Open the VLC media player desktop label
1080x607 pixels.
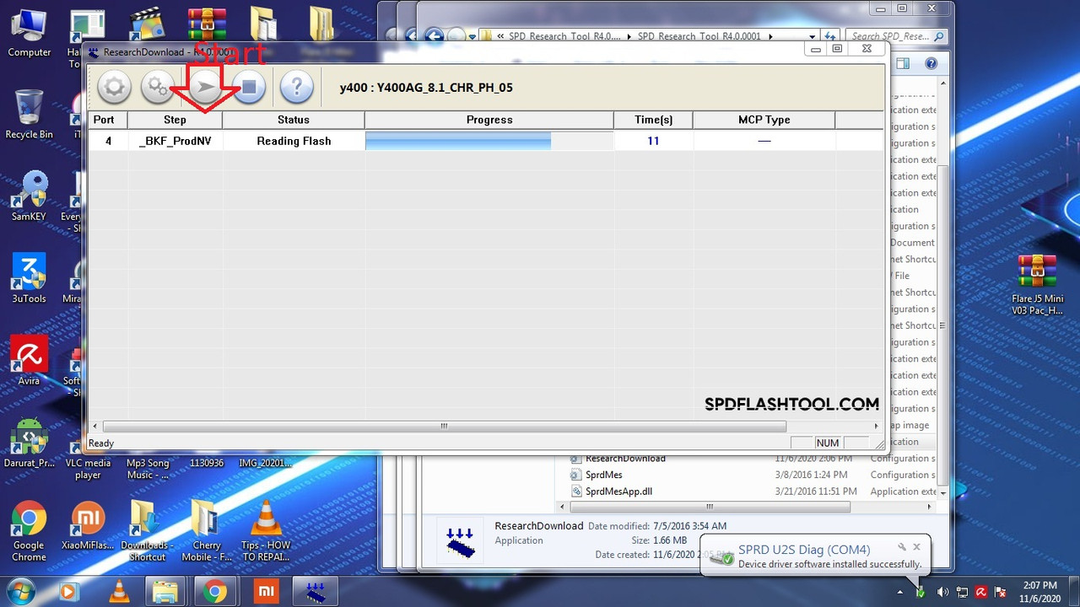88,469
